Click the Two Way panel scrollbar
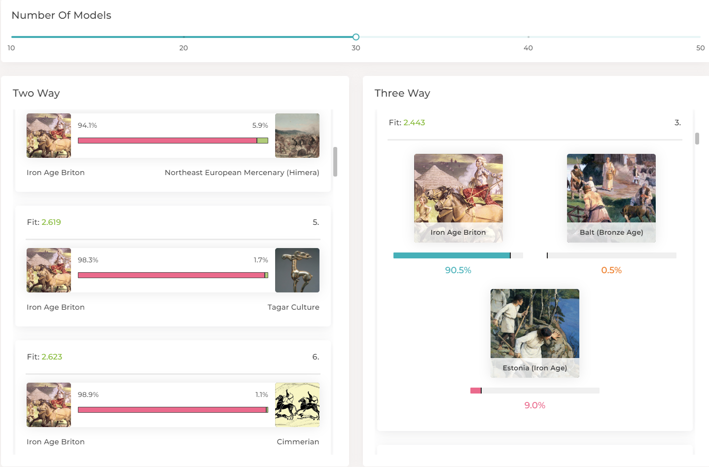Image resolution: width=709 pixels, height=467 pixels. [x=335, y=161]
